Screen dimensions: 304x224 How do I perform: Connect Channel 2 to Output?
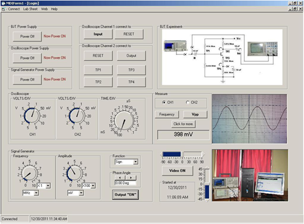(132, 56)
